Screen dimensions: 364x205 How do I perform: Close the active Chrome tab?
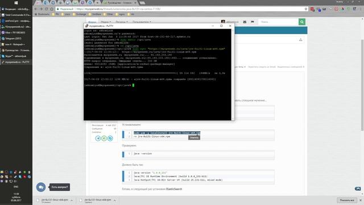135,3
